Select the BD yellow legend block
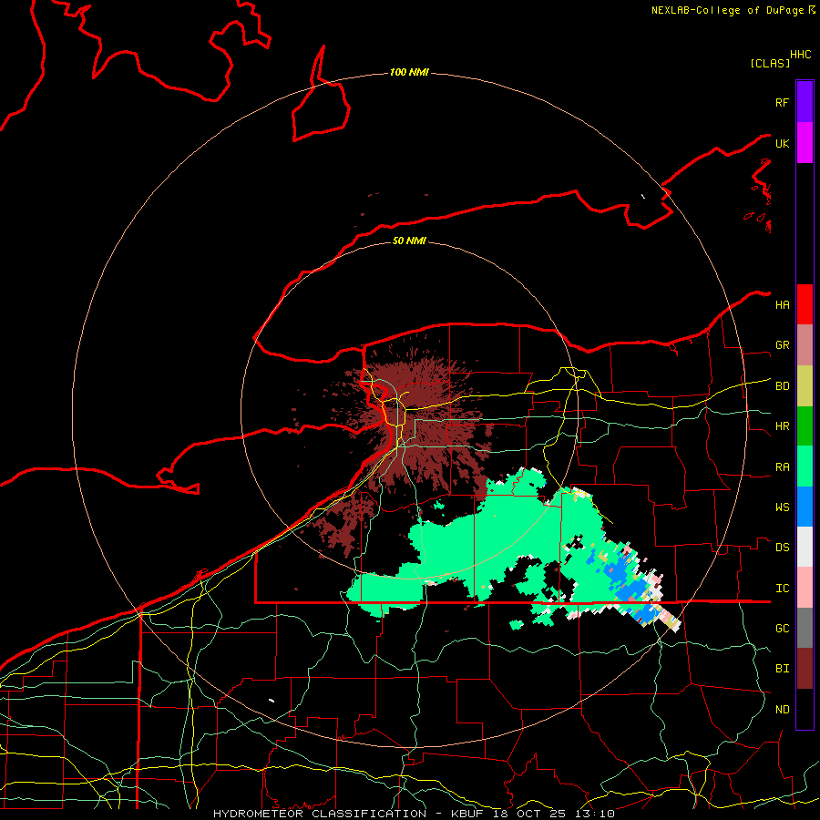Screen dimensions: 820x820 tap(805, 386)
